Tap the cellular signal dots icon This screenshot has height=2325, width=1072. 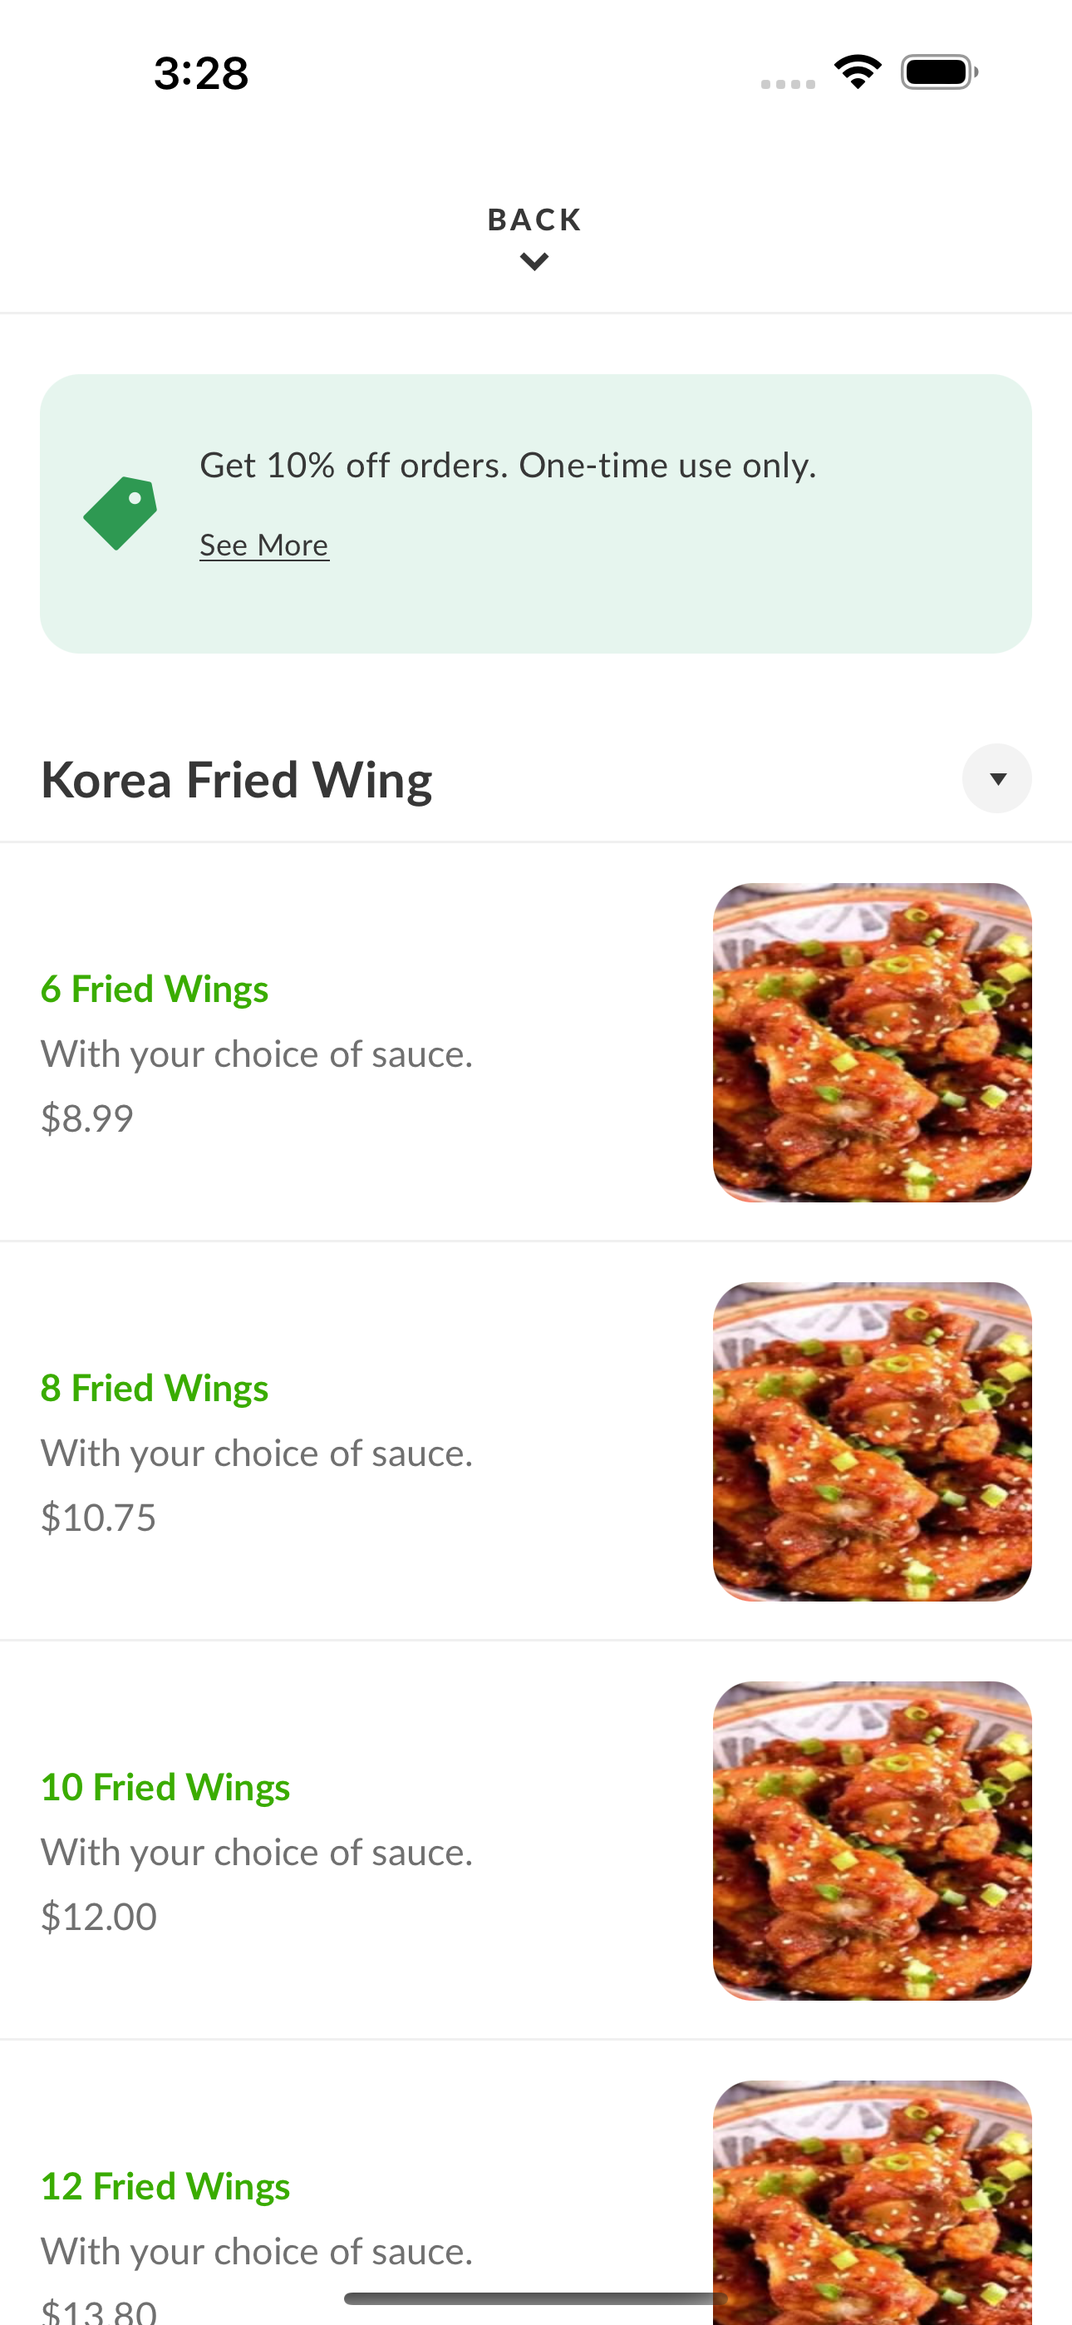pyautogui.click(x=788, y=84)
